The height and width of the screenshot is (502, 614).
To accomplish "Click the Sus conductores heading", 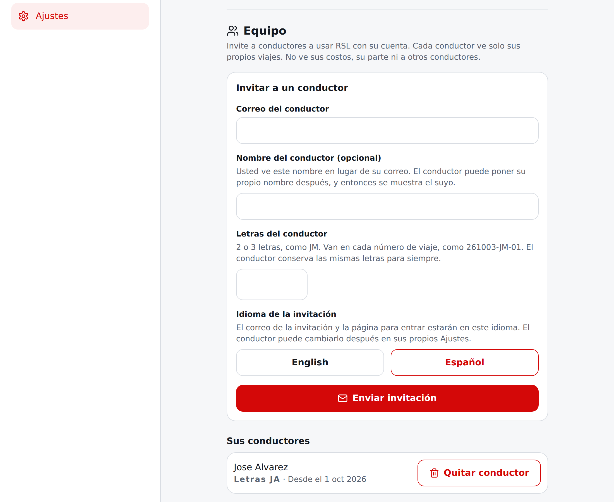I will point(268,441).
